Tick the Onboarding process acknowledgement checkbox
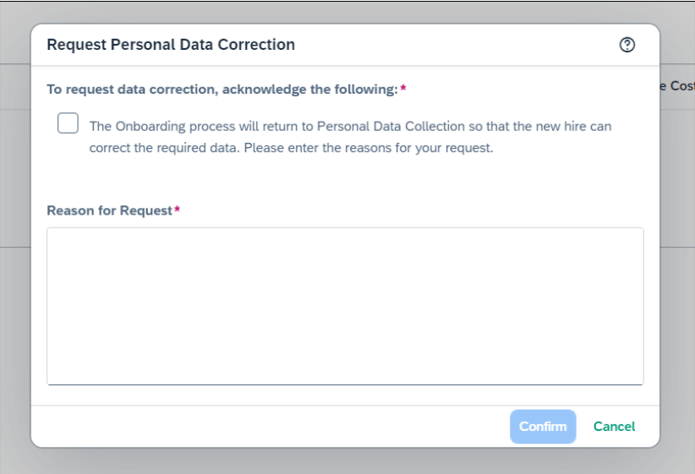 coord(68,123)
